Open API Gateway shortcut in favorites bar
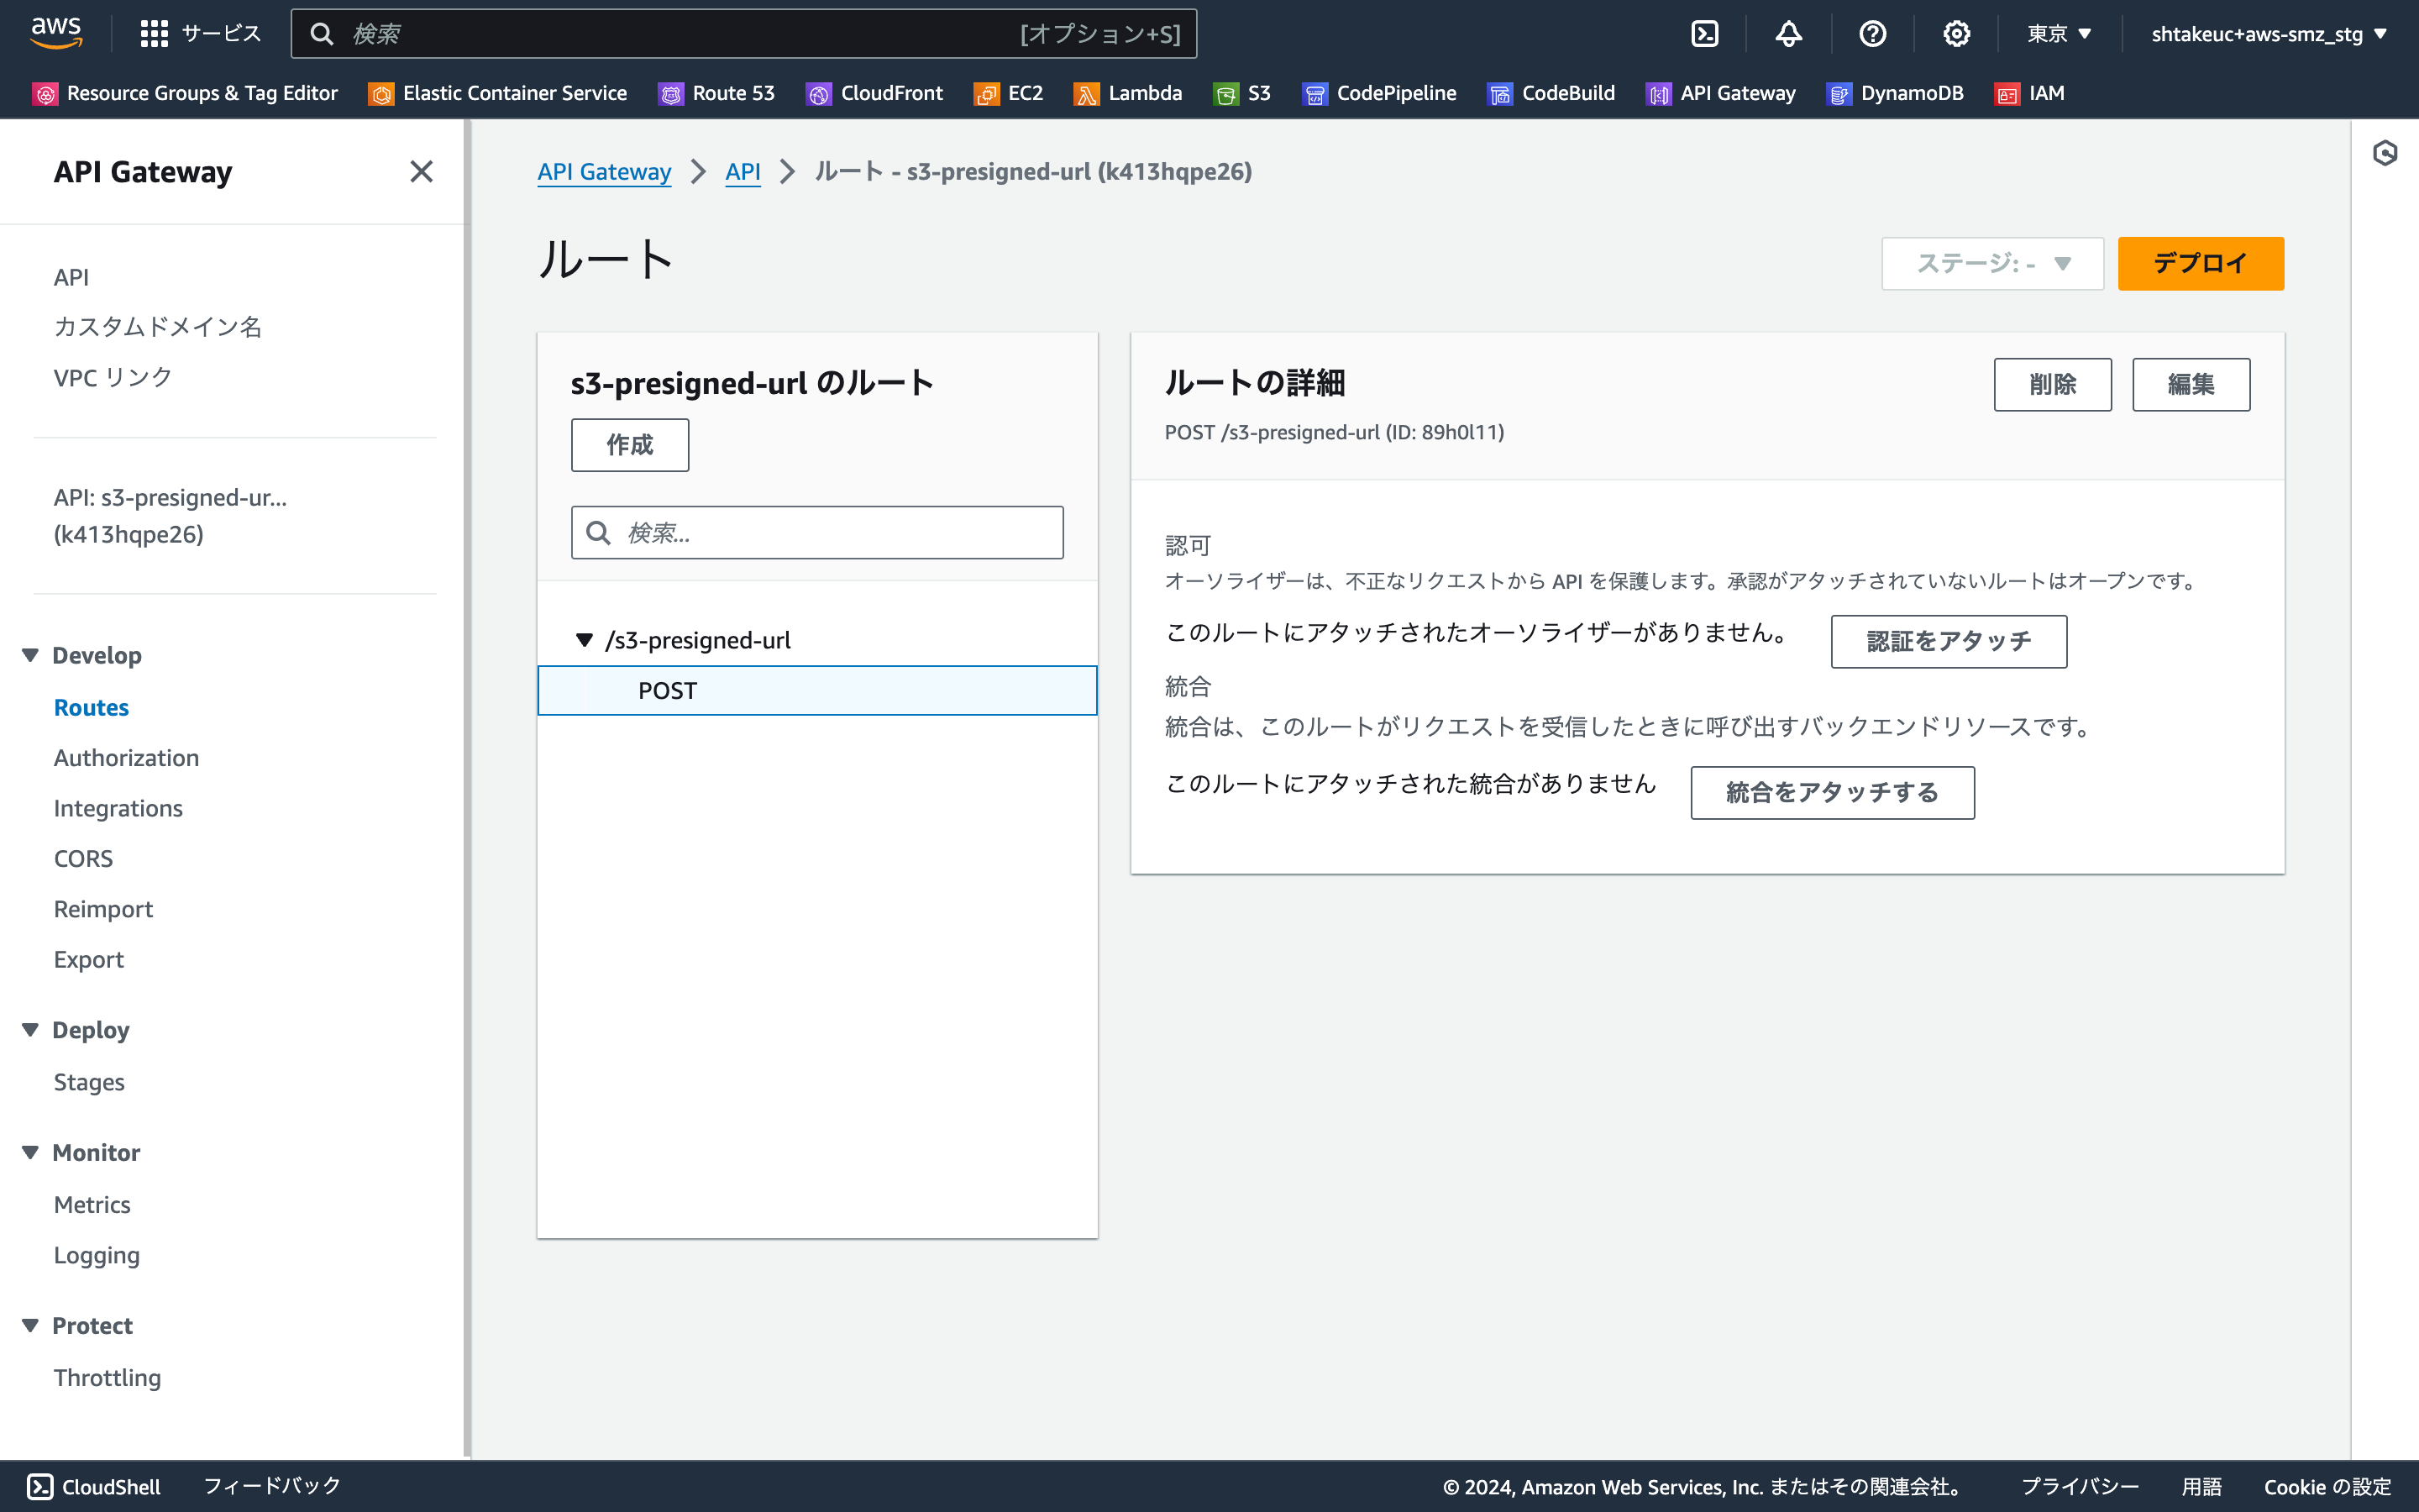2419x1512 pixels. [x=1720, y=93]
